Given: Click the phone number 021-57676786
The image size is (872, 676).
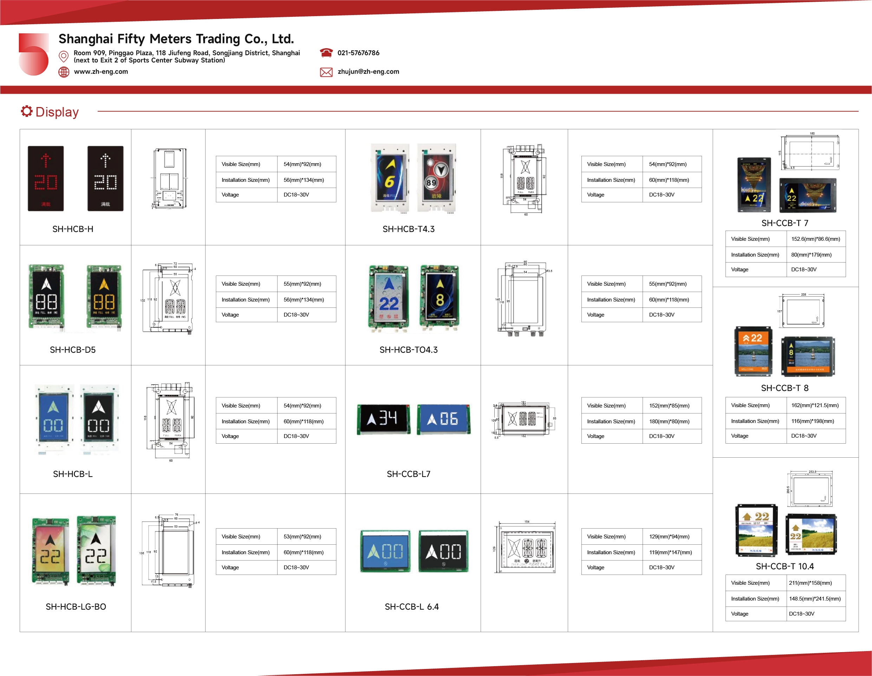Looking at the screenshot, I should 358,53.
